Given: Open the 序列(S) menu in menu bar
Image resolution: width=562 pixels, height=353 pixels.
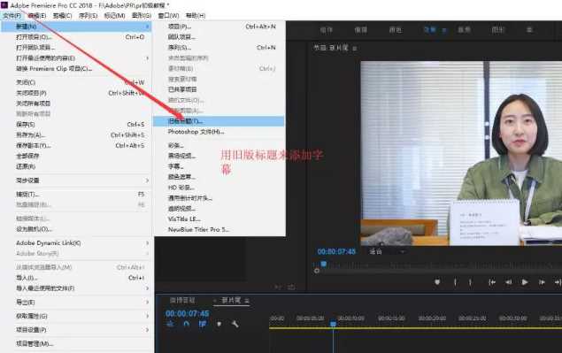Looking at the screenshot, I should [x=88, y=16].
